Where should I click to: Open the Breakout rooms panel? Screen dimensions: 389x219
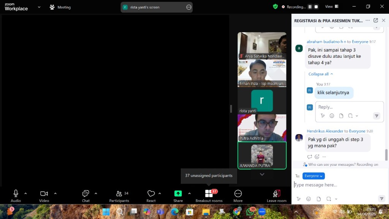pos(209,194)
